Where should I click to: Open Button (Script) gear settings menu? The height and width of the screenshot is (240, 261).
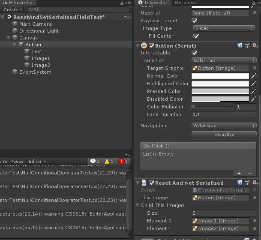pos(255,45)
